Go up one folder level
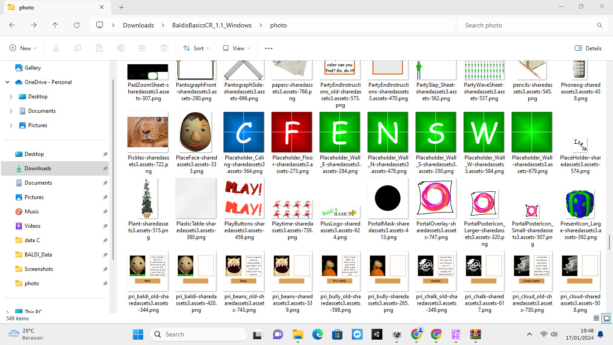This screenshot has height=345, width=613. 55,25
